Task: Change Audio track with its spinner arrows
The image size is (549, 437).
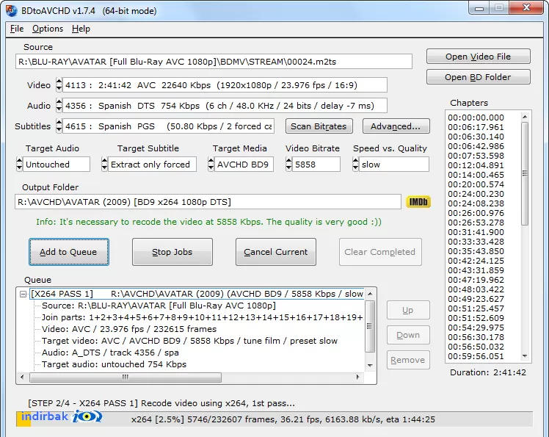Action: click(x=59, y=106)
